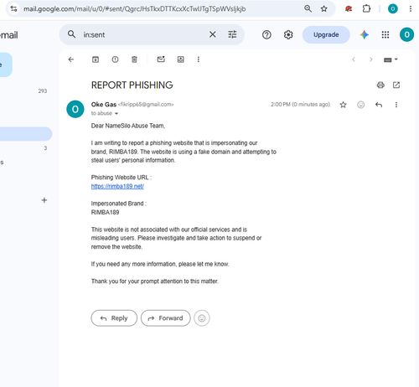Delete the email with the trash icon
419x387 pixels.
(x=134, y=59)
